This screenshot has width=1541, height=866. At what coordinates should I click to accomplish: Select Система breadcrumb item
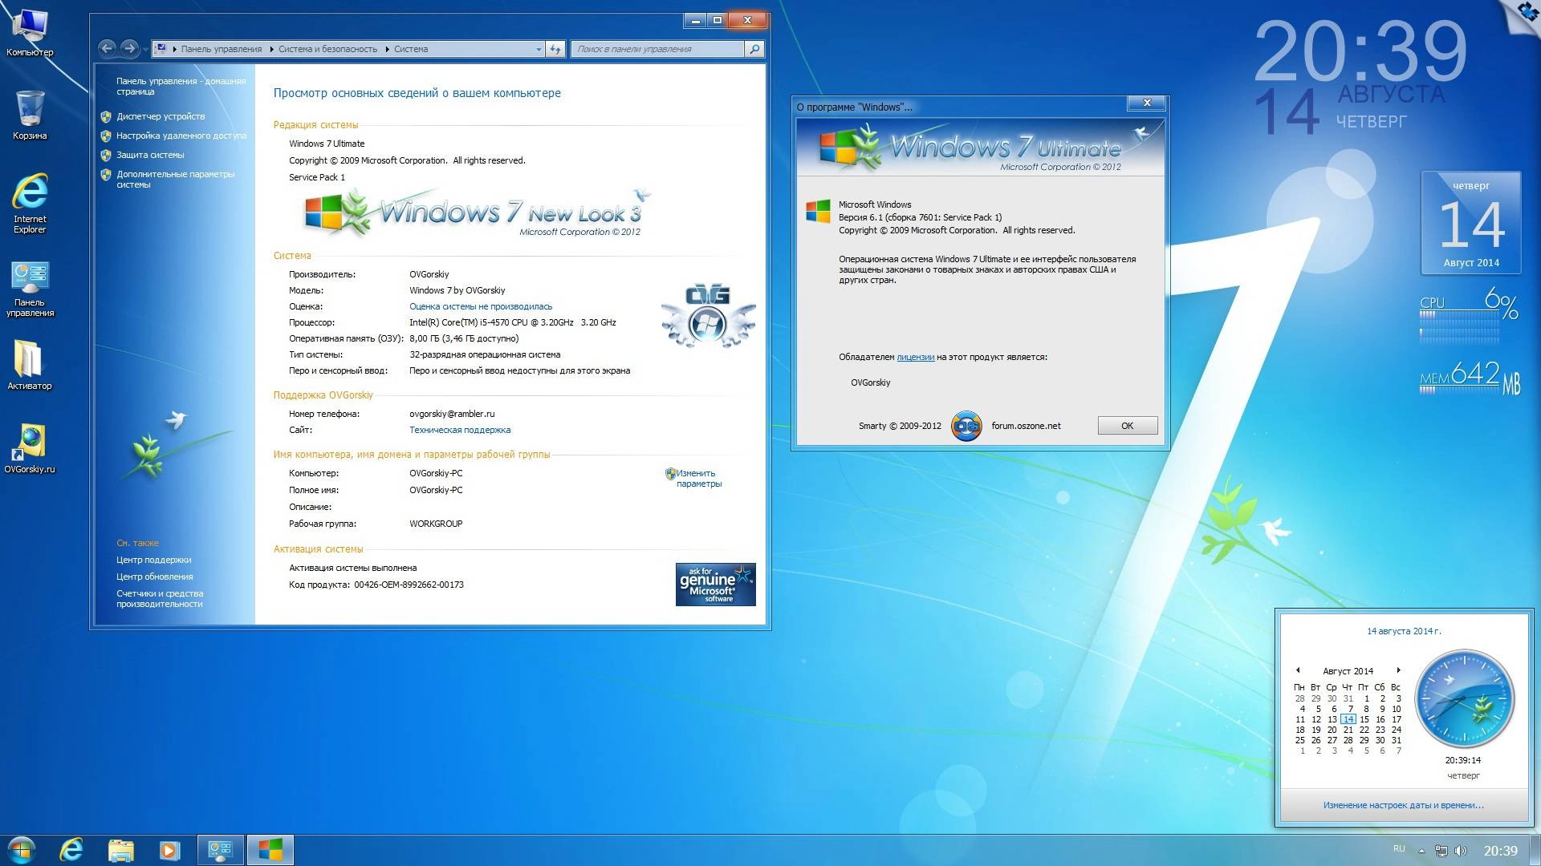coord(411,49)
